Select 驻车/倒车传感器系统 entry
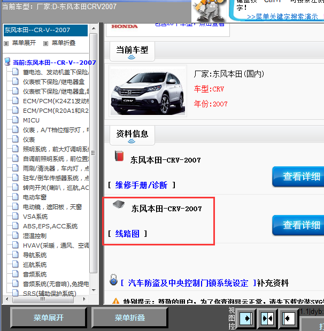 pos(56,178)
